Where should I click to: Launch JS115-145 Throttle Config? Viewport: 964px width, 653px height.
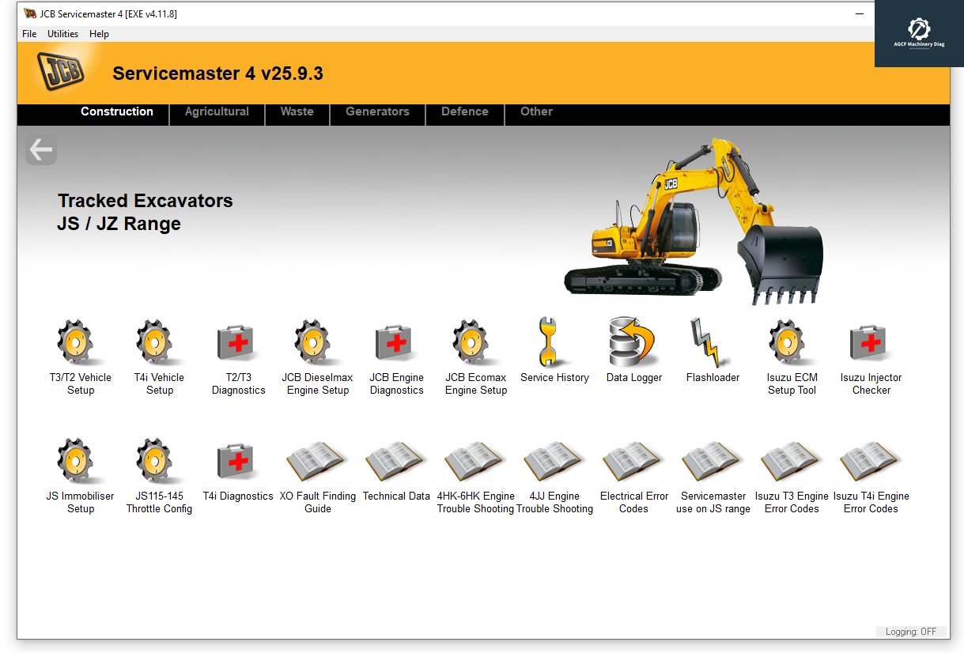(x=159, y=463)
